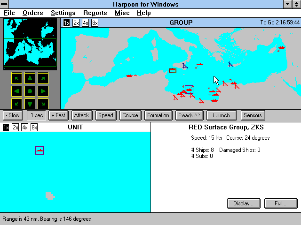
Task: Click the small island in UNIT window
Action: click(x=50, y=196)
